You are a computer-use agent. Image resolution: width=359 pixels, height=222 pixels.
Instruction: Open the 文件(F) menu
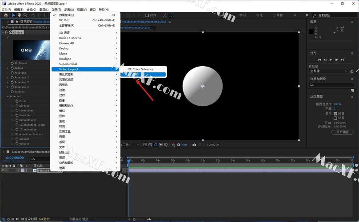[x=6, y=10]
